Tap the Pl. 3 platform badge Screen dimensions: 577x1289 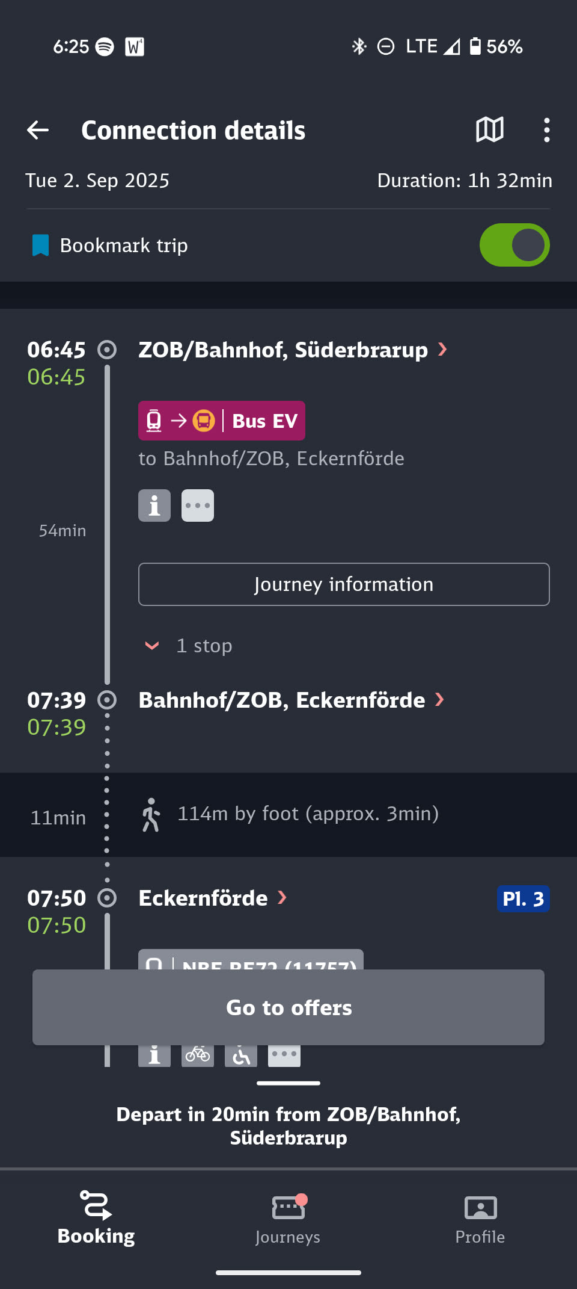point(523,899)
